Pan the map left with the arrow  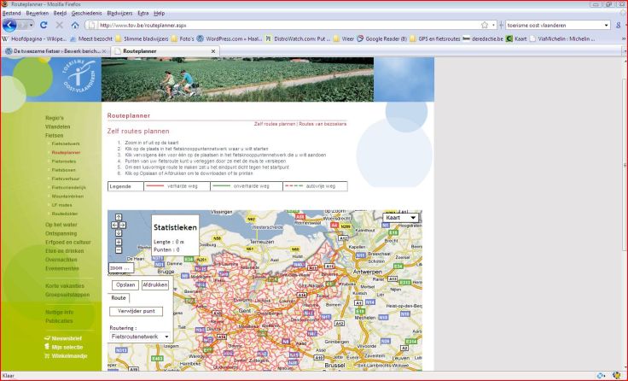(x=114, y=225)
